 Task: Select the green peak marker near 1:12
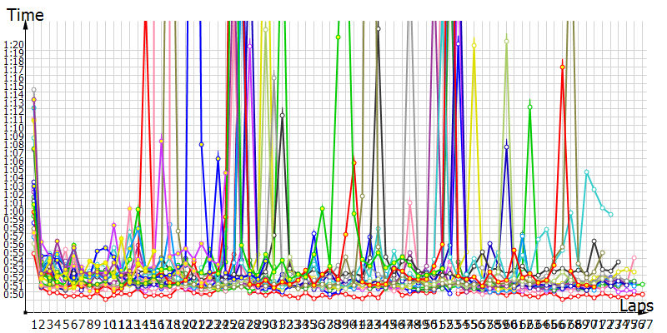(530, 107)
